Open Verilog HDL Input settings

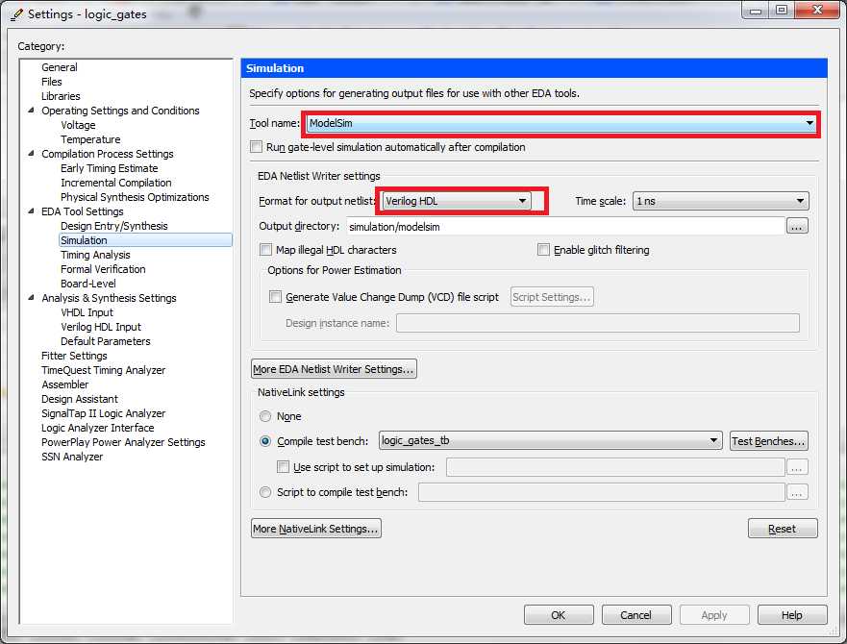(x=101, y=327)
